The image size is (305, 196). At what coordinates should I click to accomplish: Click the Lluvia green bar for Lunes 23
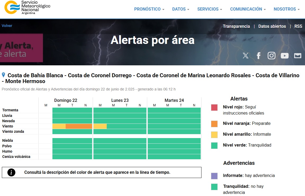[120, 116]
